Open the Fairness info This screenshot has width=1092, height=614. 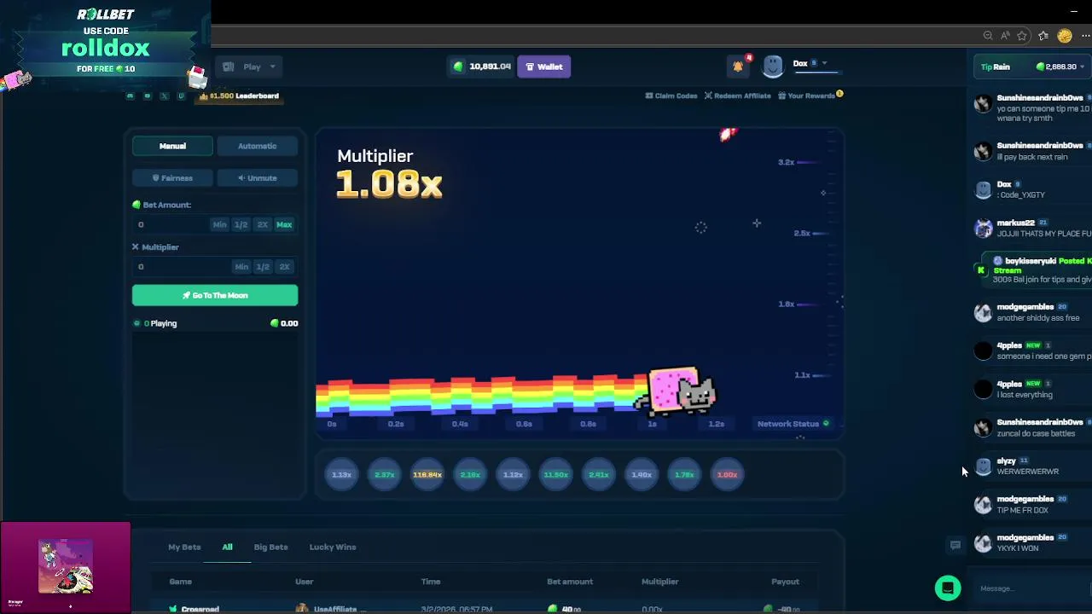[172, 178]
